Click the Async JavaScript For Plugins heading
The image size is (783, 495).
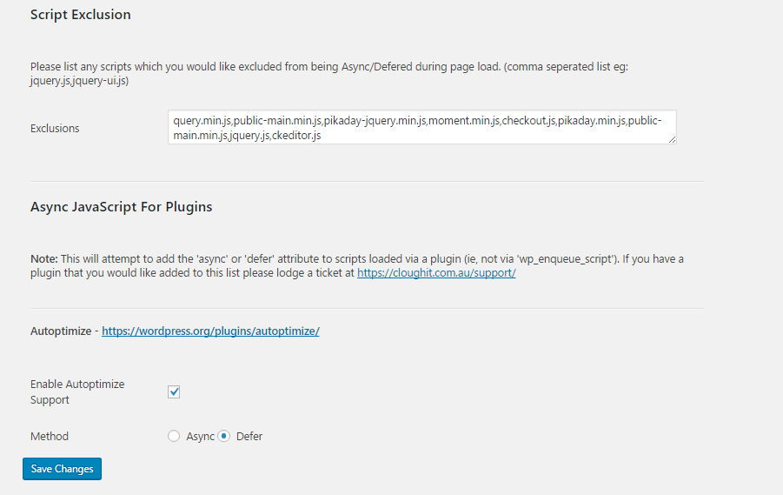point(122,207)
